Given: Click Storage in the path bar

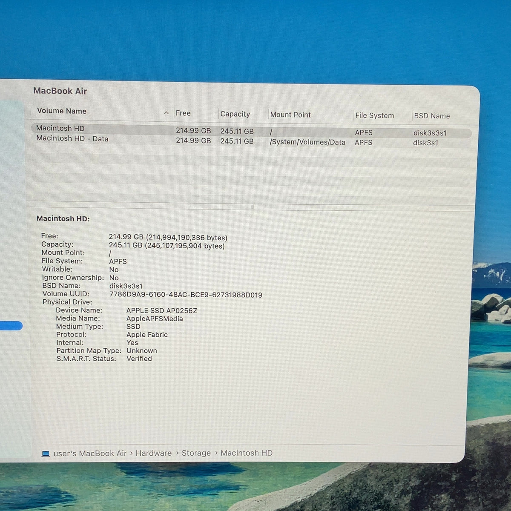Looking at the screenshot, I should pyautogui.click(x=196, y=453).
